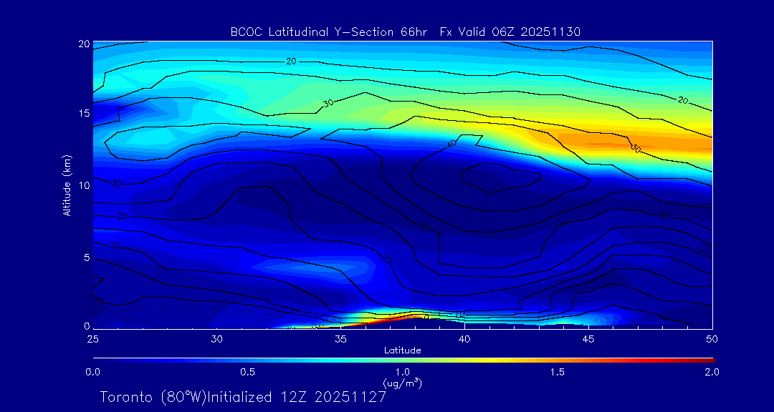Select x-axis tick label '30'
774x412 pixels.
coord(216,339)
